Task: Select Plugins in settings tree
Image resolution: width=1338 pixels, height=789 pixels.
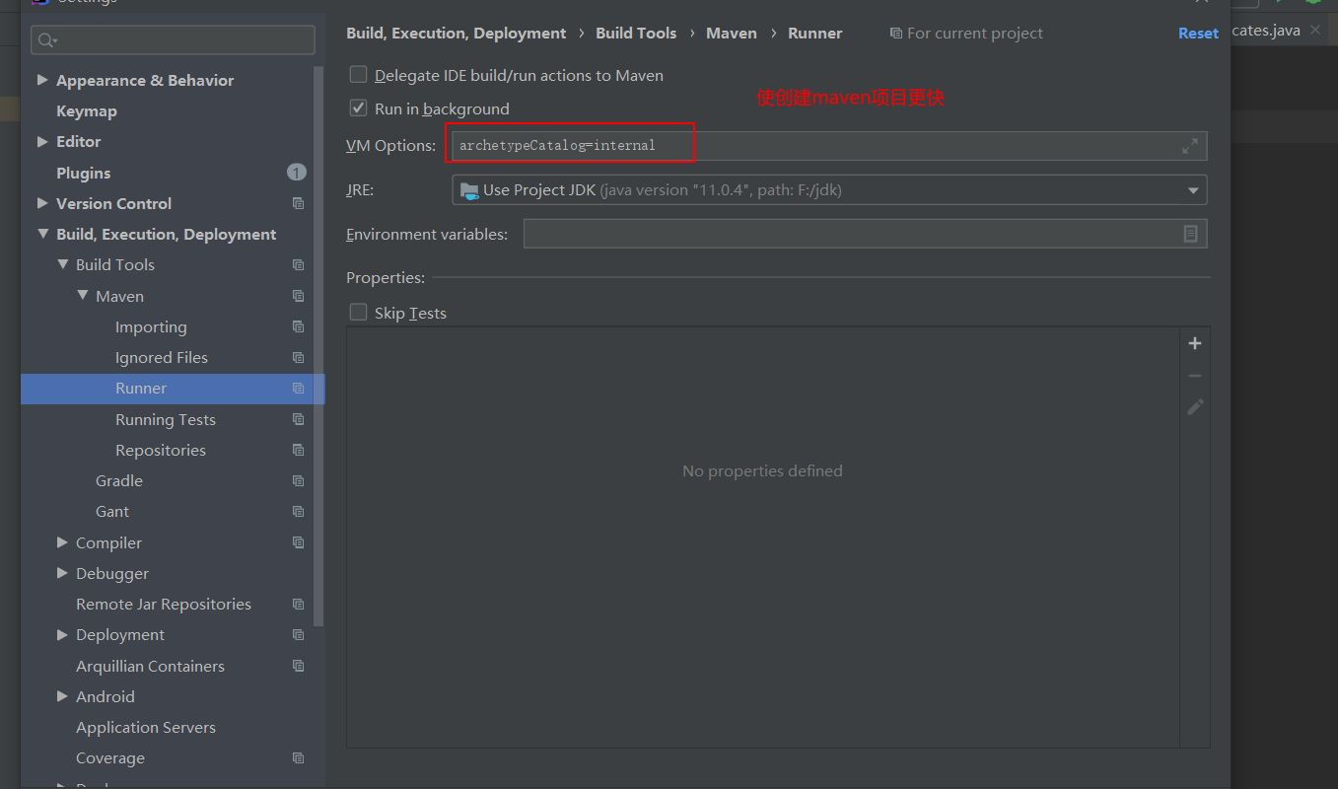Action: click(84, 173)
